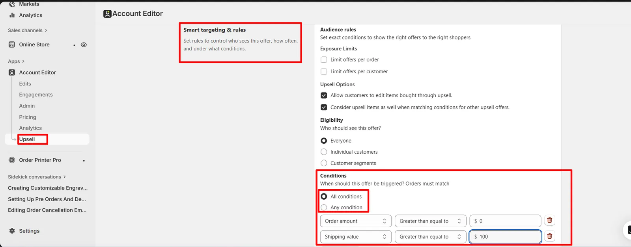Choose All conditions radio button
This screenshot has width=631, height=247.
tap(324, 196)
